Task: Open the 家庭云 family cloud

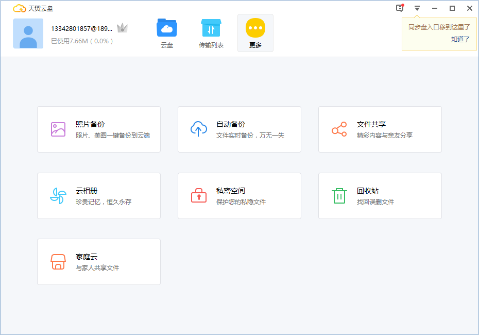Action: [x=98, y=261]
